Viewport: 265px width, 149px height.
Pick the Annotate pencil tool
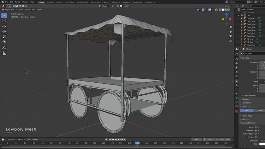4,48
